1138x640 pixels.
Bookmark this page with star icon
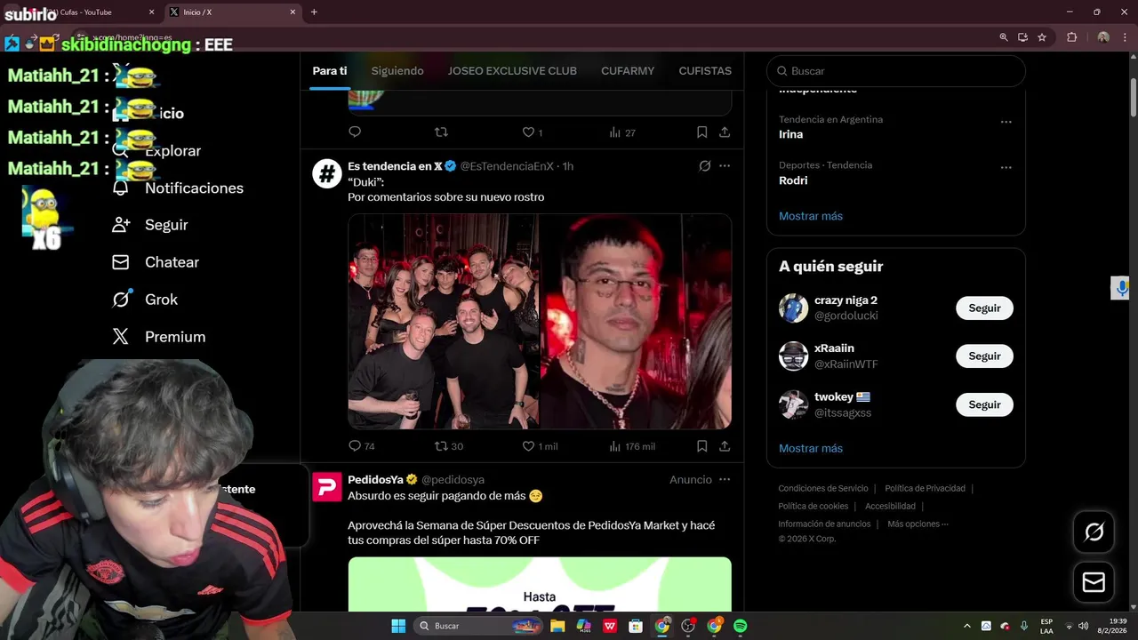click(x=1042, y=37)
